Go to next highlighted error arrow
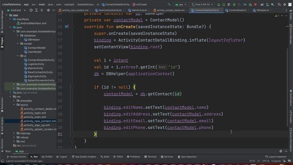Screen dimensions: 293x165 tap(286, 16)
